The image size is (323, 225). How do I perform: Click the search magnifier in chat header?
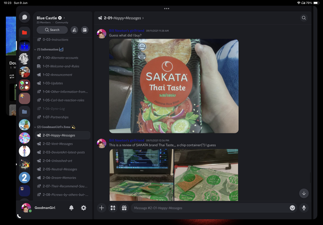304,18
